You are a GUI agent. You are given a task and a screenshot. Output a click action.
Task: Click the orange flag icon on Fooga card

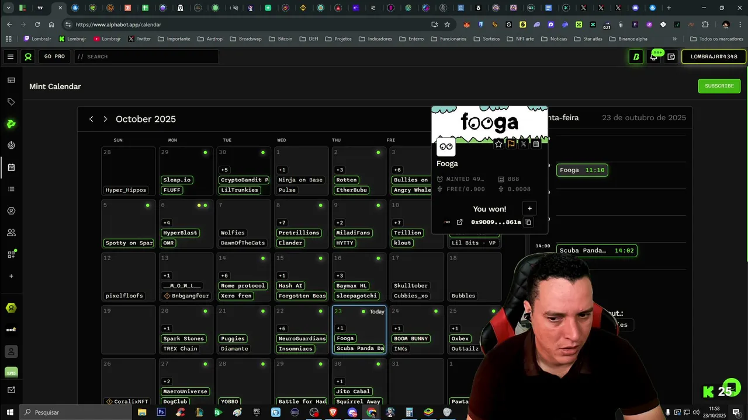coord(511,144)
